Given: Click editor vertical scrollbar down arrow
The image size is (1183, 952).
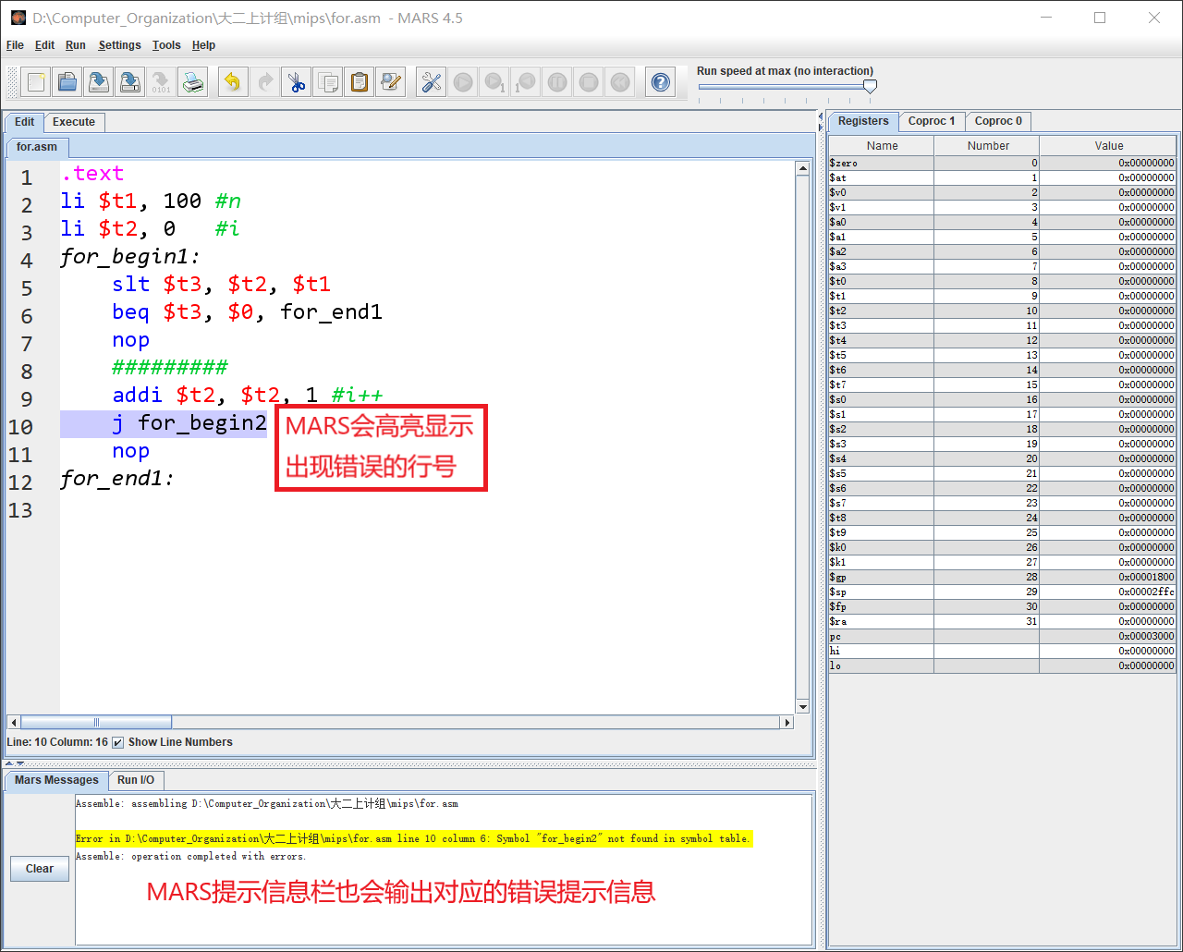Looking at the screenshot, I should [x=802, y=707].
